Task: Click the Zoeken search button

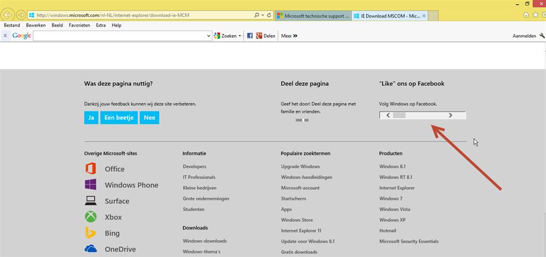Action: coord(226,36)
